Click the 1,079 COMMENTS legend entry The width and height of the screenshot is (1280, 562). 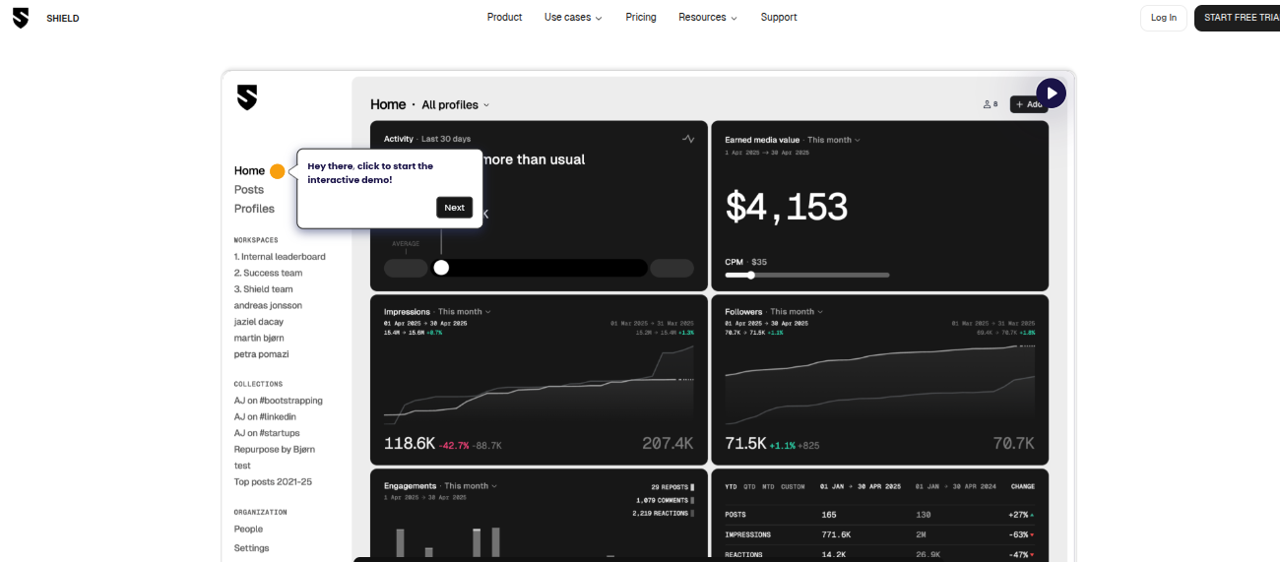665,501
